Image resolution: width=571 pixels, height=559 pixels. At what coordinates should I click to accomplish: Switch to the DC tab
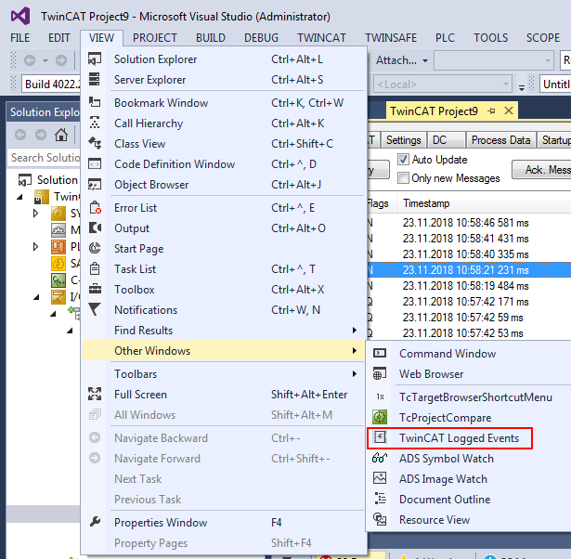[x=446, y=140]
